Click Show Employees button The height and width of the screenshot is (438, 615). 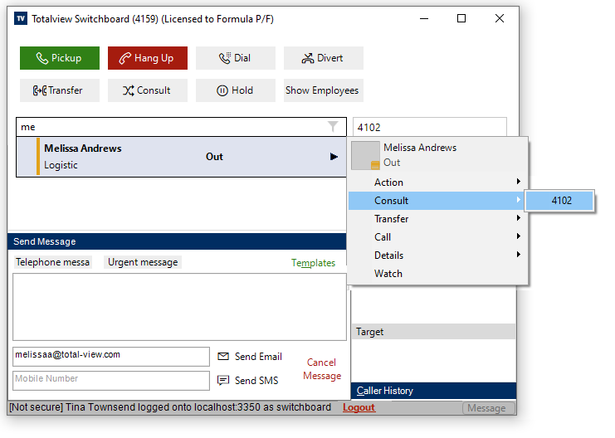(323, 90)
